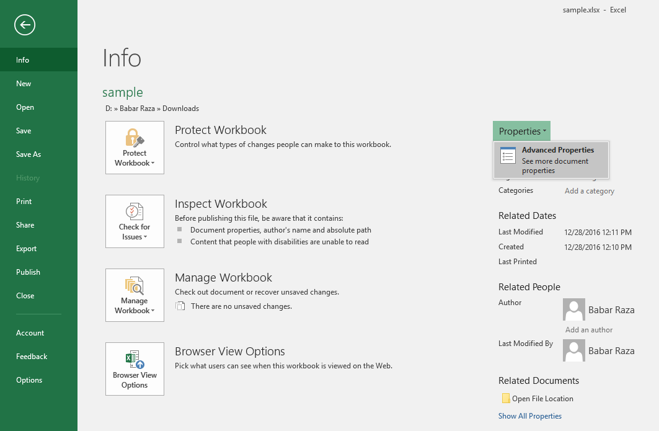Screen dimensions: 659x431
Task: Click the Advanced Properties list icon
Action: click(x=508, y=156)
